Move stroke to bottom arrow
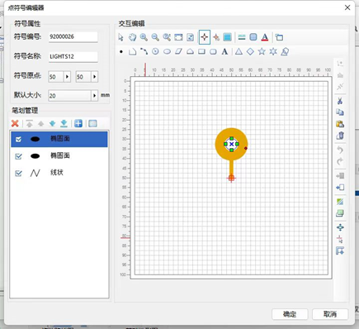 [64, 123]
